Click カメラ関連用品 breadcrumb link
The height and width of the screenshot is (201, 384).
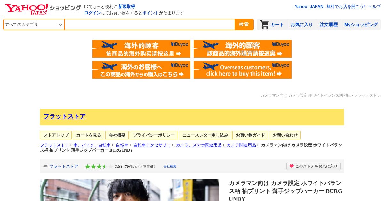pyautogui.click(x=241, y=145)
